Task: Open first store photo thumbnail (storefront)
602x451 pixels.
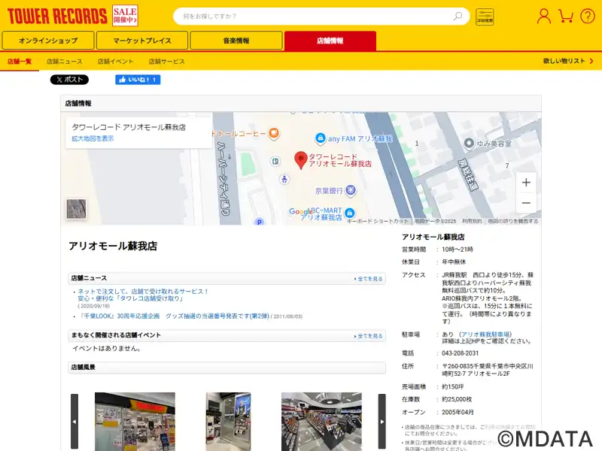Action: point(135,421)
